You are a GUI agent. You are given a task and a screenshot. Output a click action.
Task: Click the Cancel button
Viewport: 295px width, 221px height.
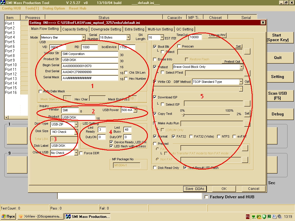click(x=254, y=188)
